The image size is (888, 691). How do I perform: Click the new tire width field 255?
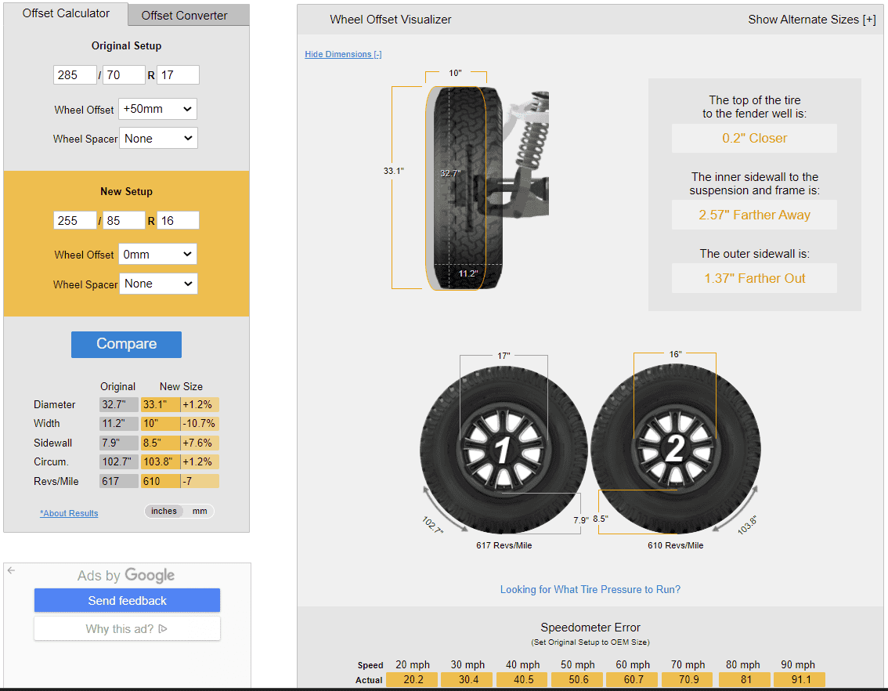(x=74, y=220)
